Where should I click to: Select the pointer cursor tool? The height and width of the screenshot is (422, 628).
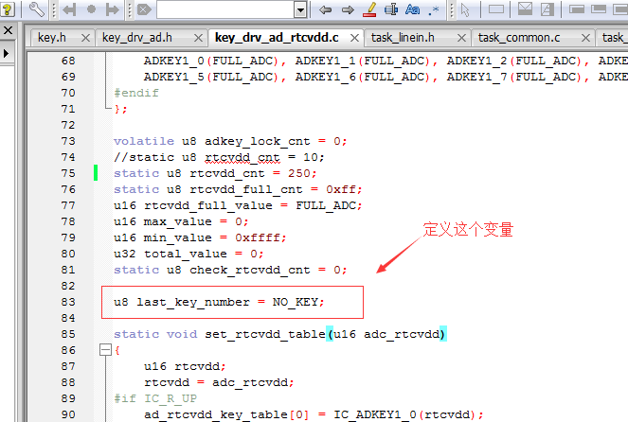point(465,9)
